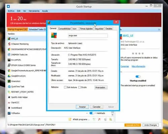Click the avgui.exe /TRAYONLY command path in status bar
The width and height of the screenshot is (168, 134).
pos(31,125)
